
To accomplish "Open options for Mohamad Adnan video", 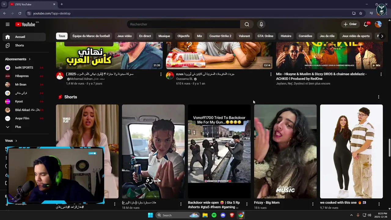I will tap(161, 74).
